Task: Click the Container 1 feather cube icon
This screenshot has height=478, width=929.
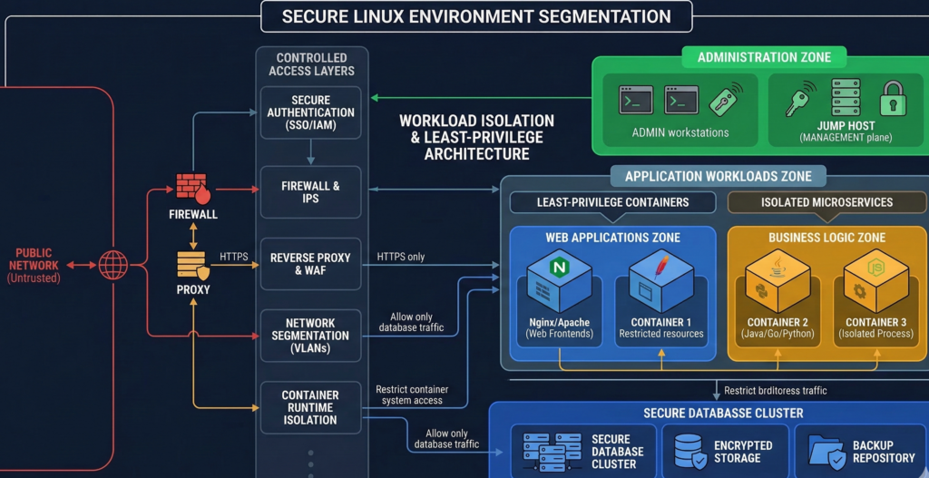Action: click(660, 278)
